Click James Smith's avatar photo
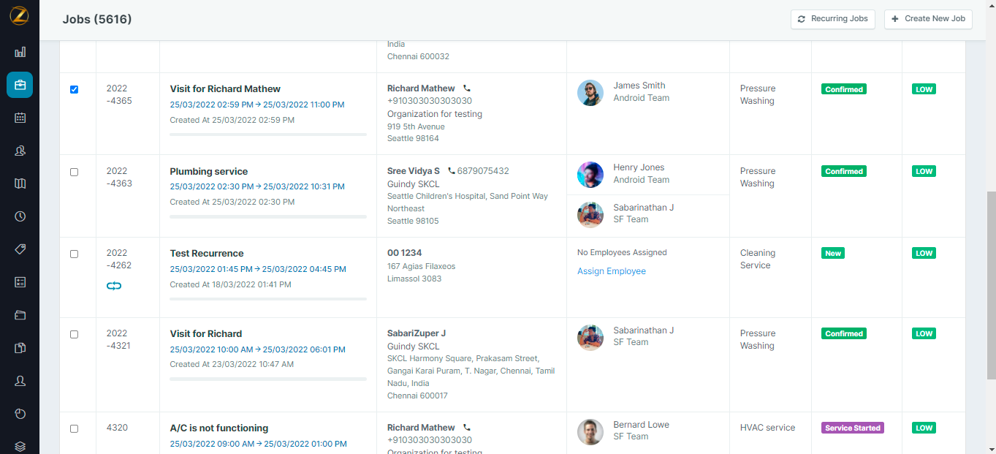Viewport: 996px width, 454px height. pyautogui.click(x=590, y=93)
